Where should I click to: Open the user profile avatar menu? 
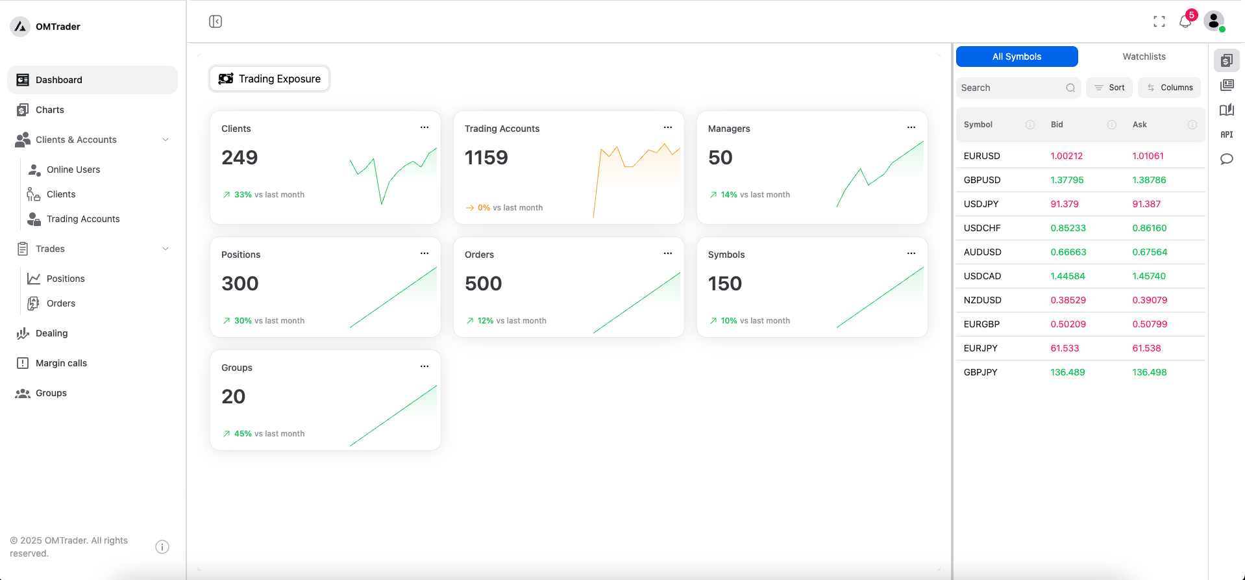pyautogui.click(x=1214, y=21)
